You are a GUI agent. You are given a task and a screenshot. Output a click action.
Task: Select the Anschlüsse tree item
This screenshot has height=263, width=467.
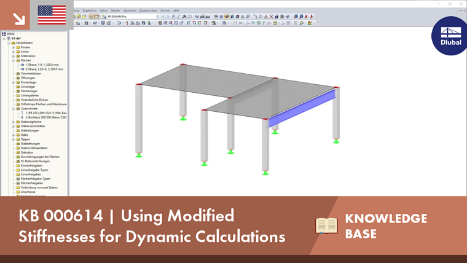click(x=28, y=192)
